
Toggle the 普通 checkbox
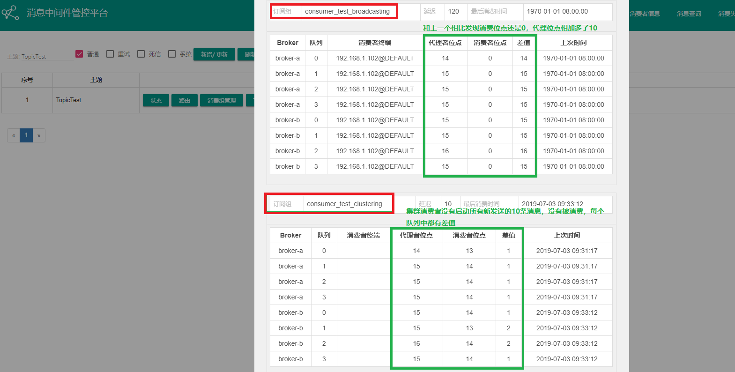(79, 54)
